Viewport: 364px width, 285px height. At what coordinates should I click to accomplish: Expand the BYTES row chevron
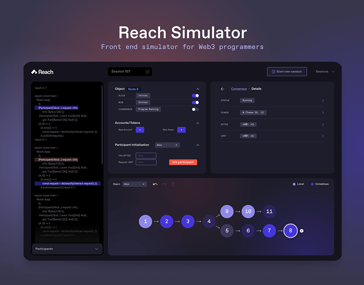coord(323,124)
